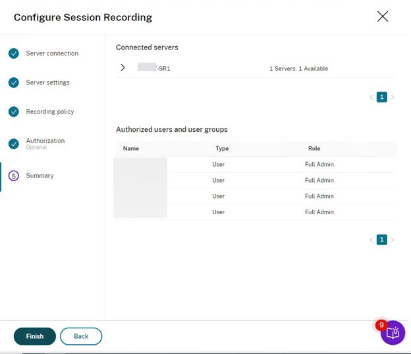The image size is (411, 354).
Task: Open the help guide book icon
Action: point(393,333)
